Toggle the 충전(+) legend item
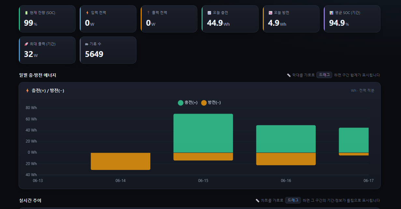This screenshot has width=401, height=209. point(188,103)
